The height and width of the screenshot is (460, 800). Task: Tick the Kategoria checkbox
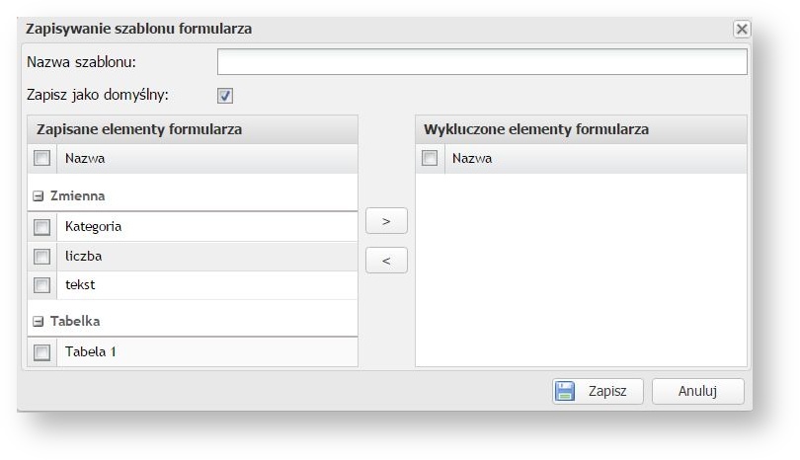coord(41,227)
